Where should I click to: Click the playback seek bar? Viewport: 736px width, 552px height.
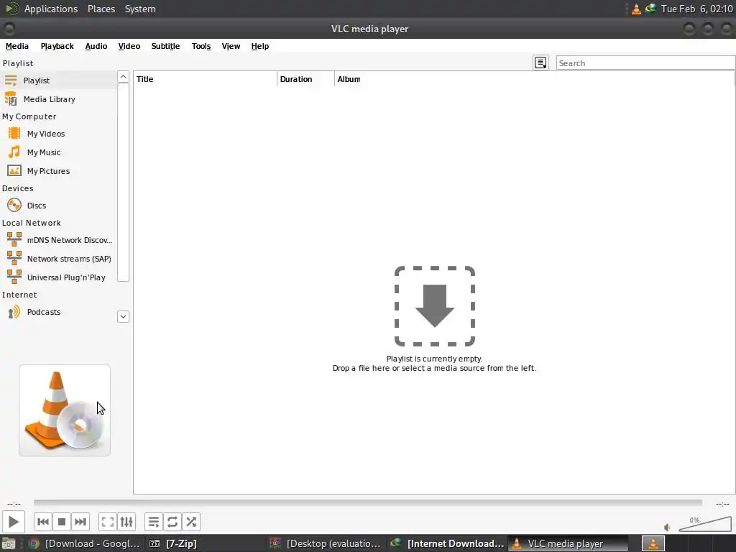[367, 502]
